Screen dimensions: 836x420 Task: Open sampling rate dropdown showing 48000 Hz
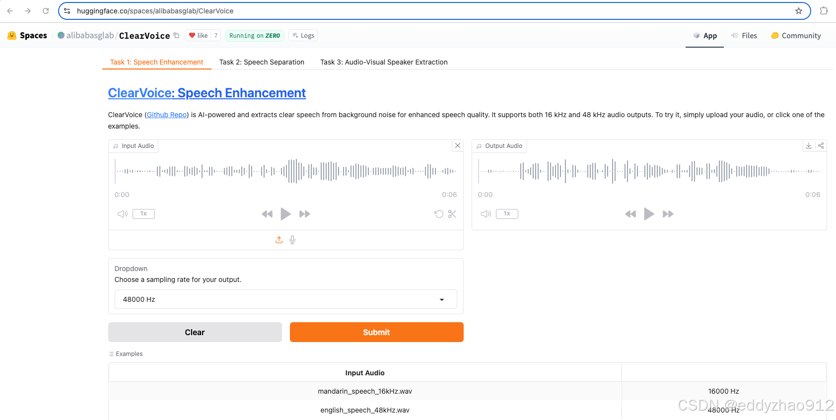pyautogui.click(x=285, y=299)
